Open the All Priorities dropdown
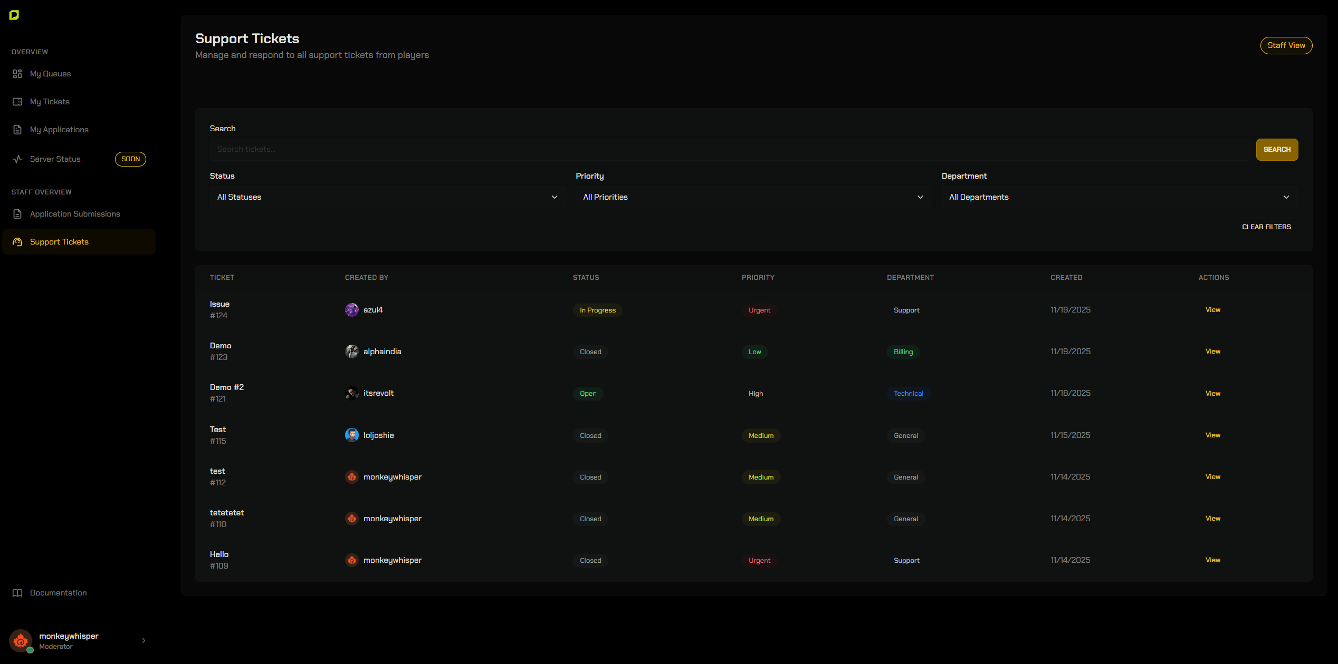This screenshot has height=664, width=1338. [753, 197]
